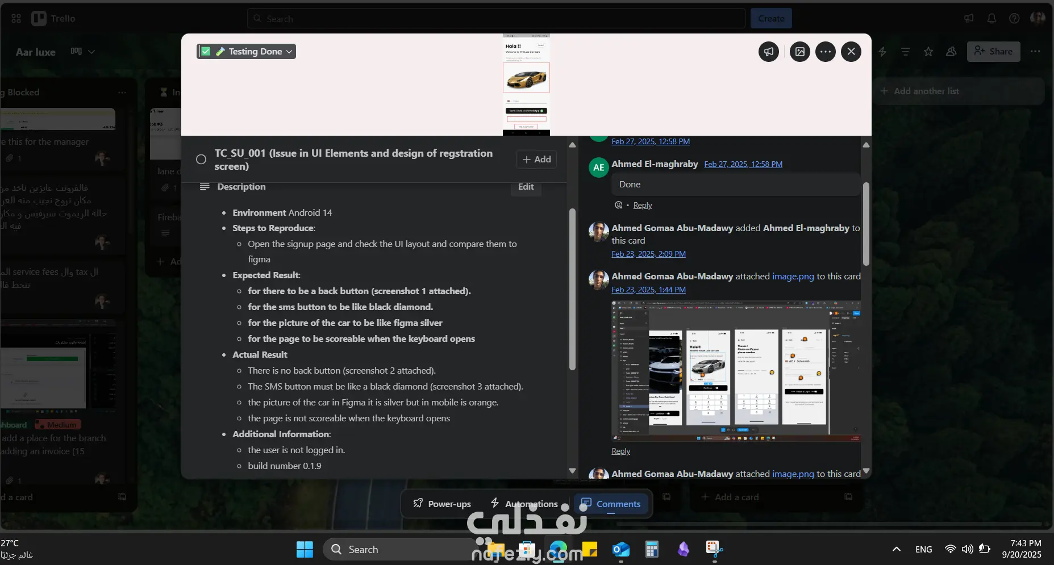Open Calculator from the taskbar
This screenshot has width=1054, height=565.
point(652,550)
